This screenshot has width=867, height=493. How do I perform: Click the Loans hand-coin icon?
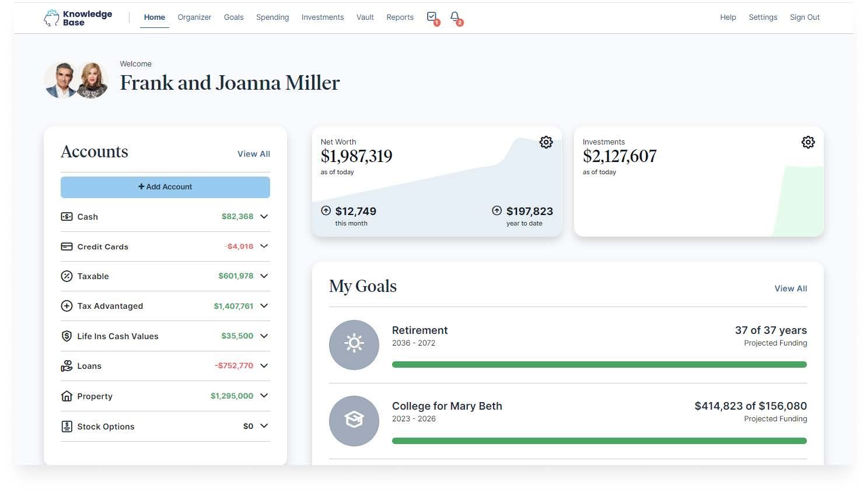pyautogui.click(x=67, y=366)
